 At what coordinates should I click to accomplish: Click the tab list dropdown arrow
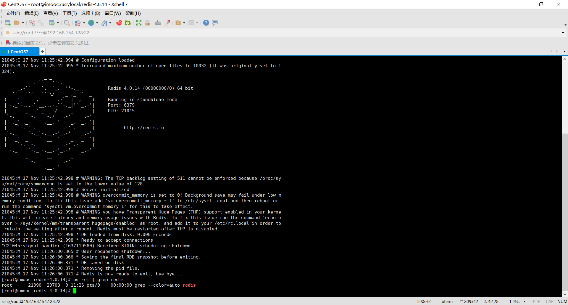pos(564,52)
